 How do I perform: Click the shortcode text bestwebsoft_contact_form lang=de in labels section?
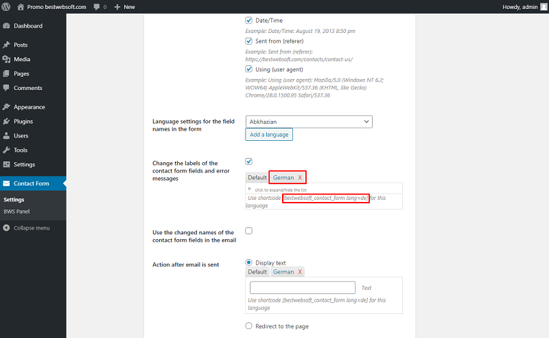(x=325, y=198)
